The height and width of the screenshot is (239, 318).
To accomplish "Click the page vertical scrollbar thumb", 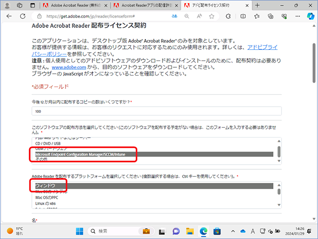I will [314, 63].
